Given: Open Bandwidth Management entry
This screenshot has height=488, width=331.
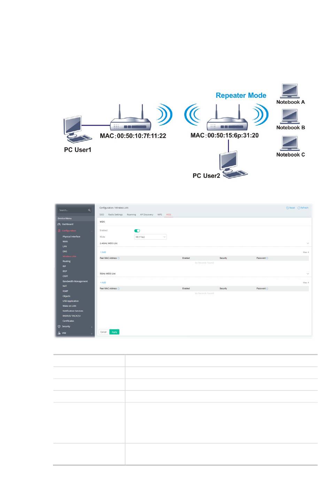Looking at the screenshot, I should tap(75, 282).
